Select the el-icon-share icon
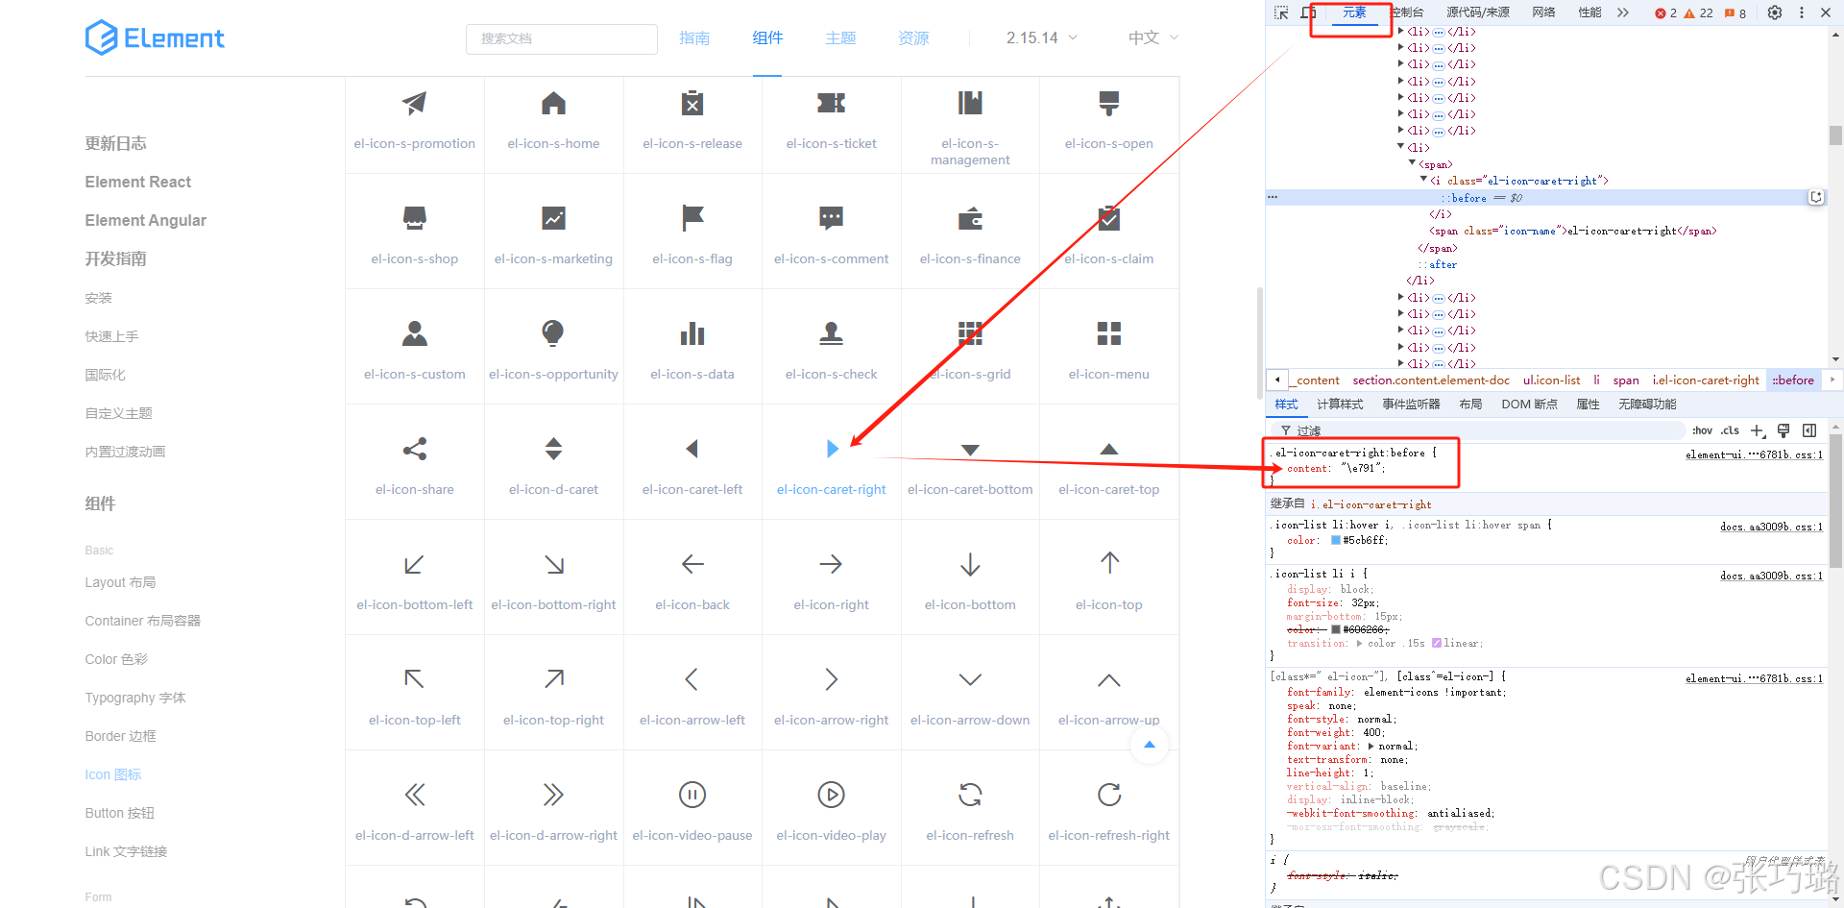 click(x=414, y=449)
